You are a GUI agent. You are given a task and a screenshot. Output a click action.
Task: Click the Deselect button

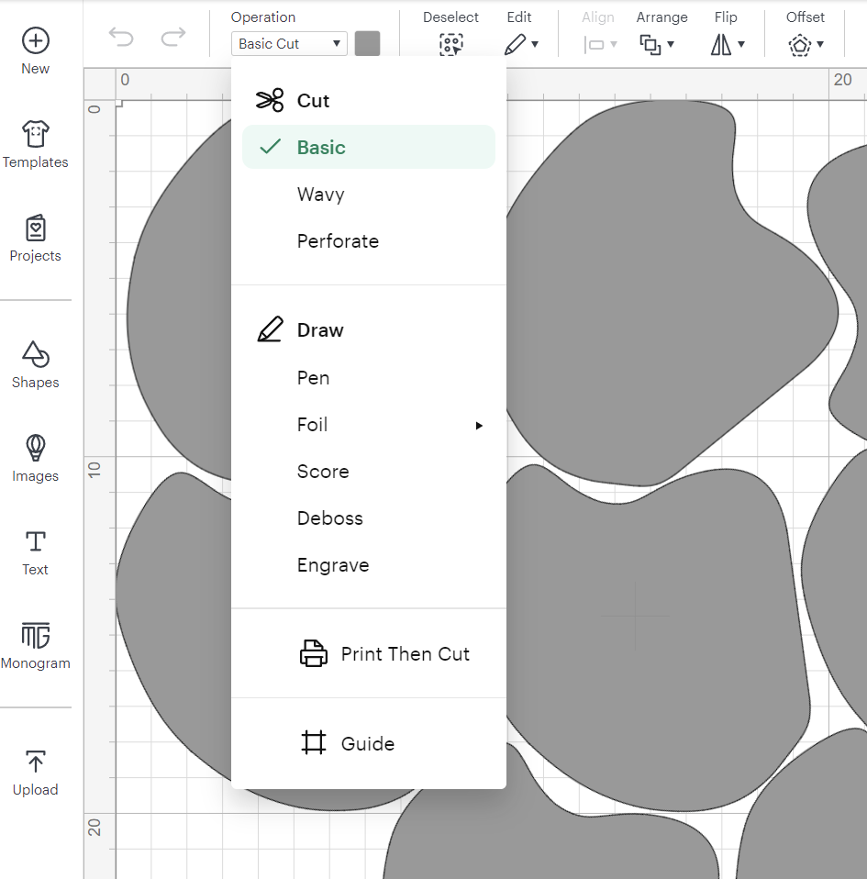pyautogui.click(x=450, y=44)
